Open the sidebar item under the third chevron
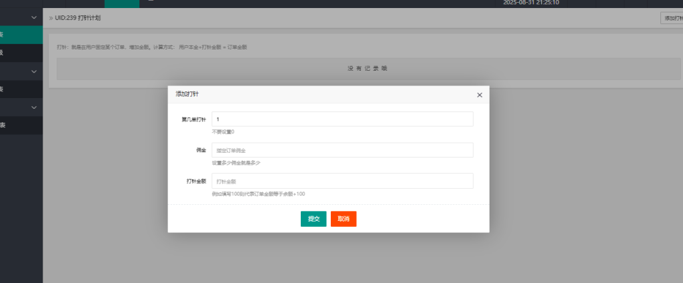The width and height of the screenshot is (683, 283). (20, 125)
